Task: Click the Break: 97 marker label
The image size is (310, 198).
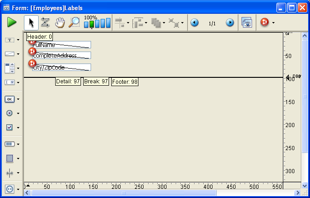Action: [96, 82]
